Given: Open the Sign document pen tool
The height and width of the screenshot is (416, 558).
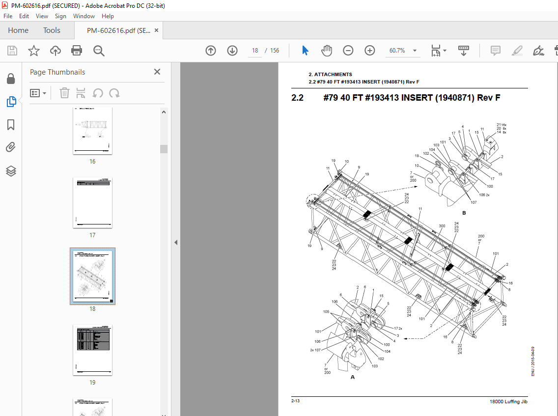Looking at the screenshot, I should click(x=538, y=51).
